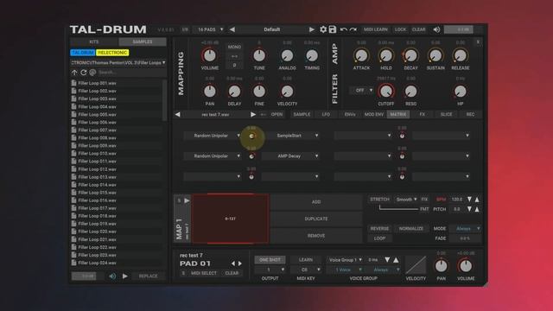The width and height of the screenshot is (553, 311).
Task: Increase voice group ms with up arrow
Action: 396,260
